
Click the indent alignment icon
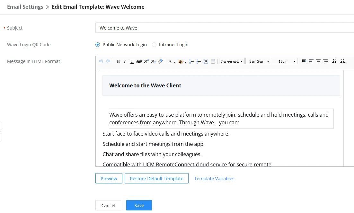coord(304,61)
